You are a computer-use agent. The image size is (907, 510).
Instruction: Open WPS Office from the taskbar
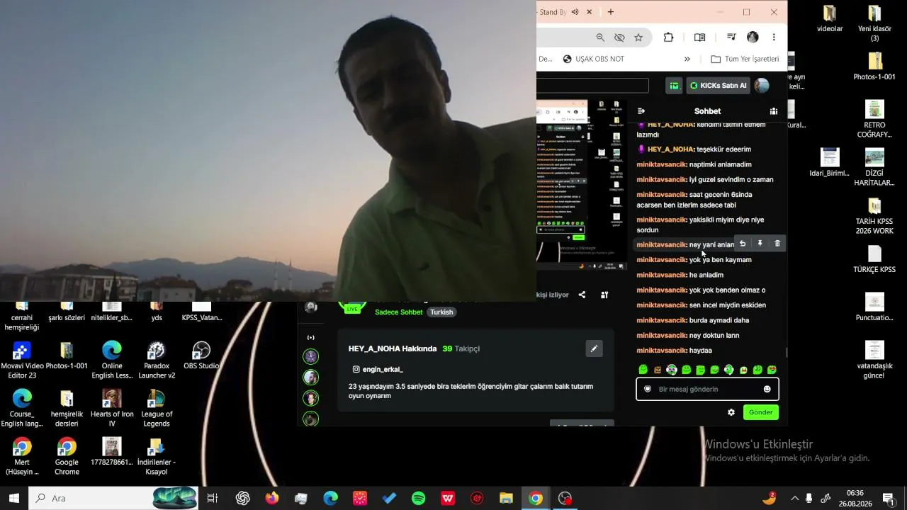click(x=448, y=498)
